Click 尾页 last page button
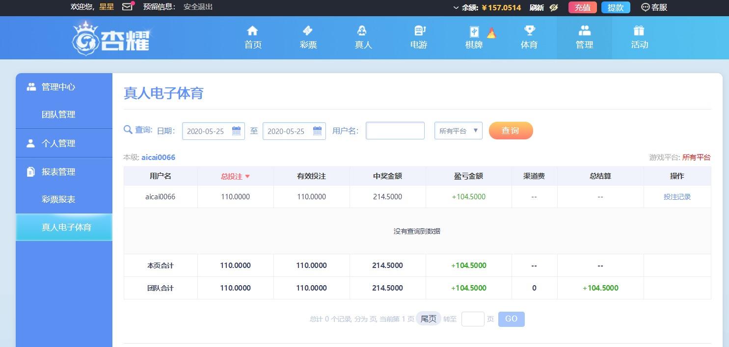The height and width of the screenshot is (347, 729). pos(428,319)
